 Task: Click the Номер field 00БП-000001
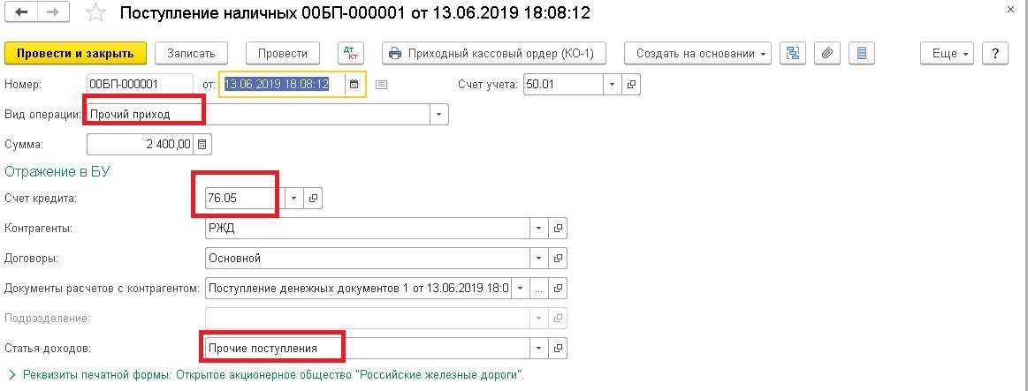140,84
